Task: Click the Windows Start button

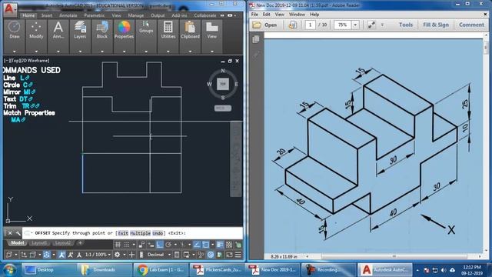Action: [9, 270]
